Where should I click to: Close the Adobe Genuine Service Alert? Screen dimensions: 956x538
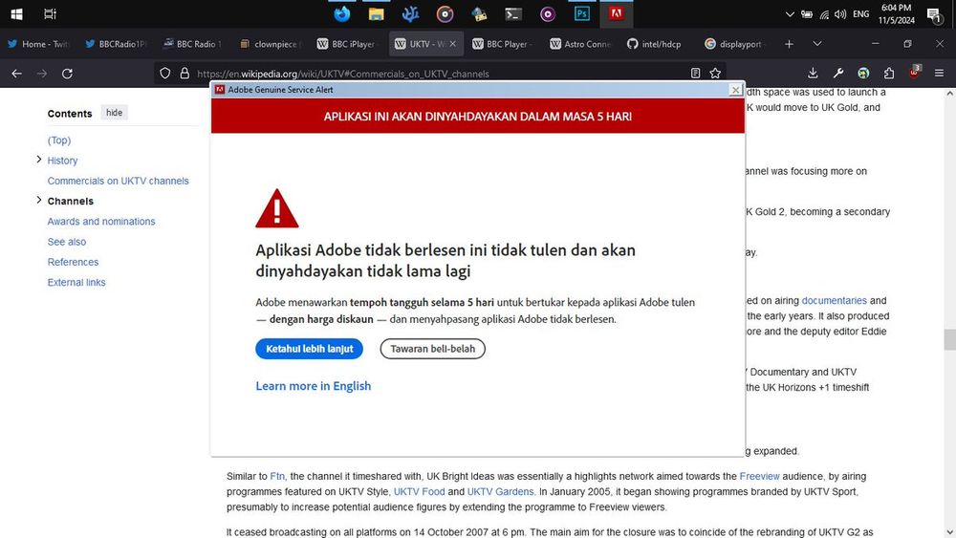tap(736, 90)
